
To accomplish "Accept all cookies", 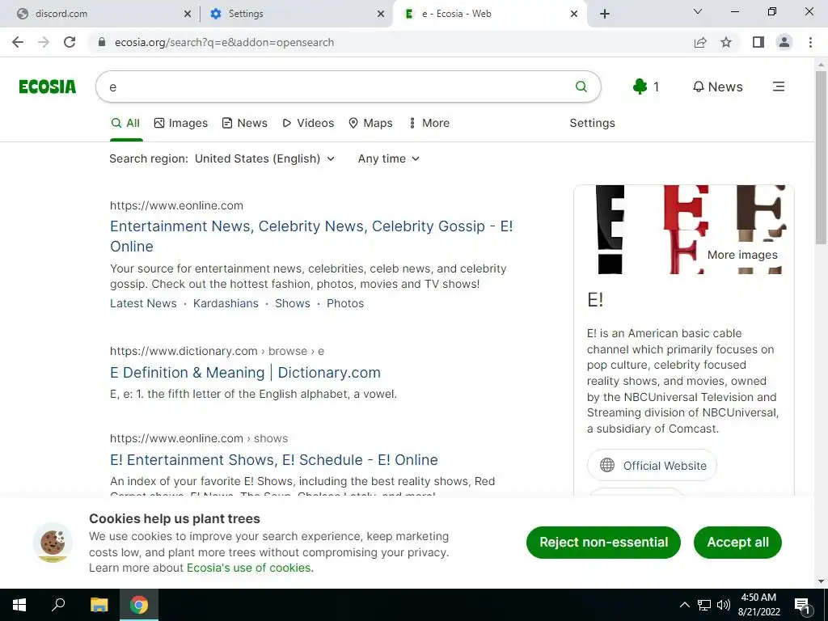I will tap(737, 543).
